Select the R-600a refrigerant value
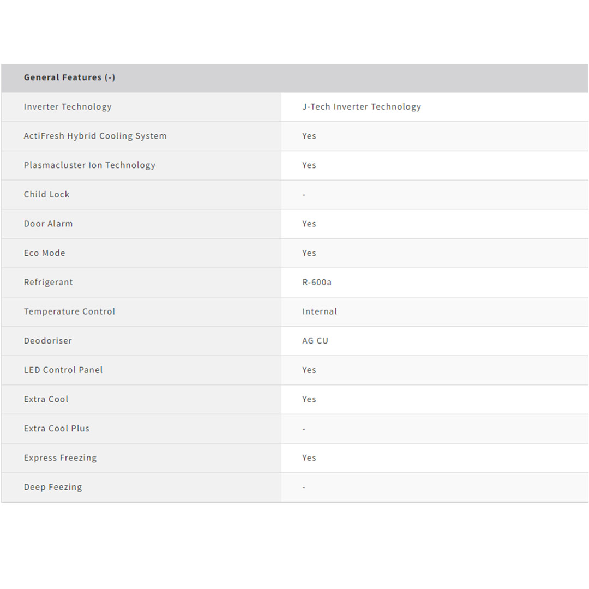 coord(317,283)
